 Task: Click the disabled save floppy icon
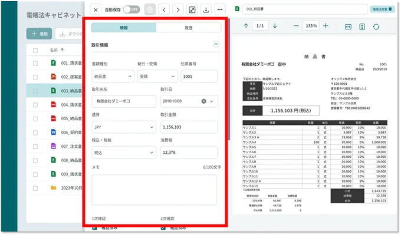point(150,10)
